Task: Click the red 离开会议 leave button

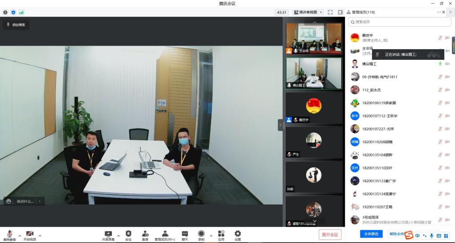Action: pos(330,235)
